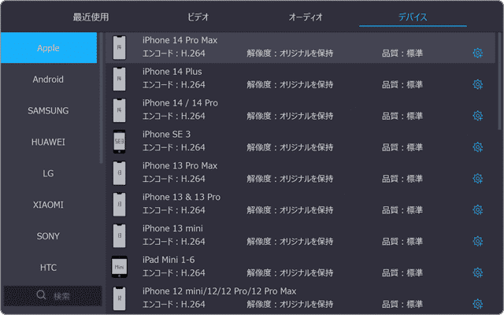This screenshot has width=504, height=315.
Task: Select the XIAOMI brand category
Action: point(49,205)
